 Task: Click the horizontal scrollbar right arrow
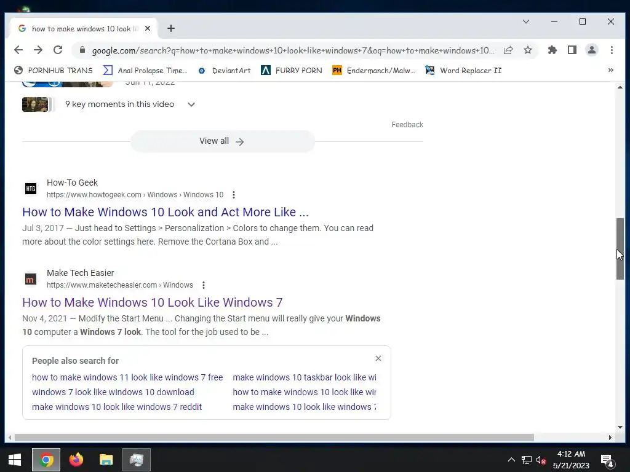coord(610,438)
